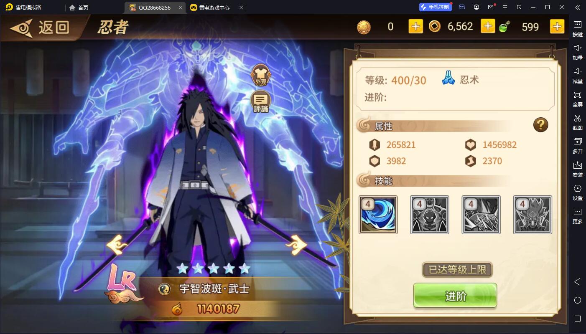
Task: Open the emulator menu hamburger icon
Action: point(504,7)
